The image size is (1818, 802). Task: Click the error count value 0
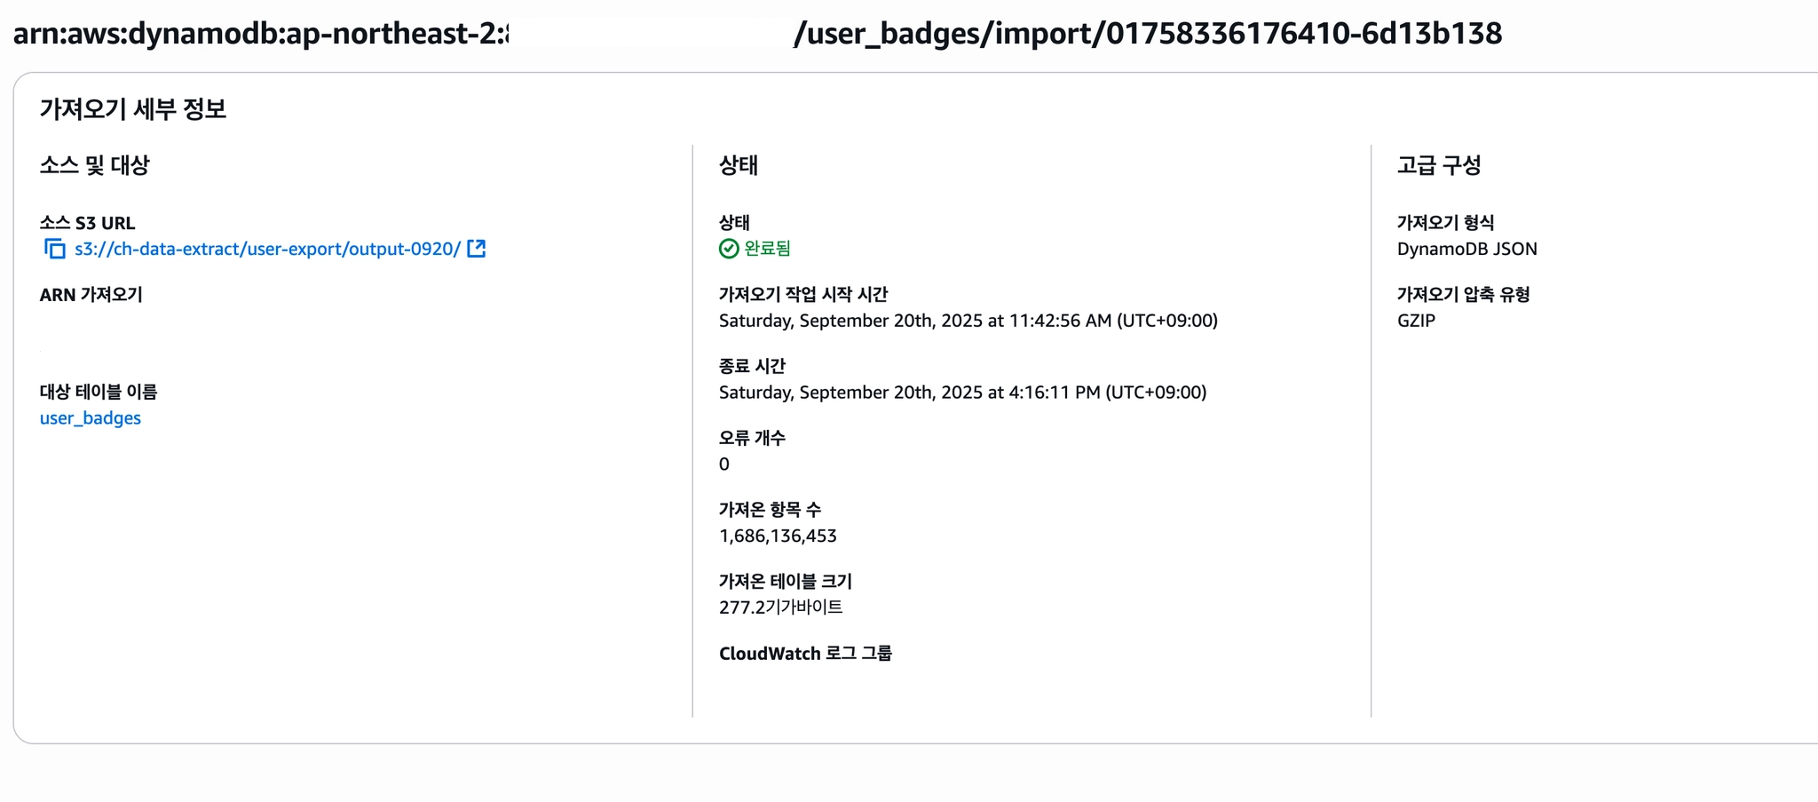click(x=724, y=465)
